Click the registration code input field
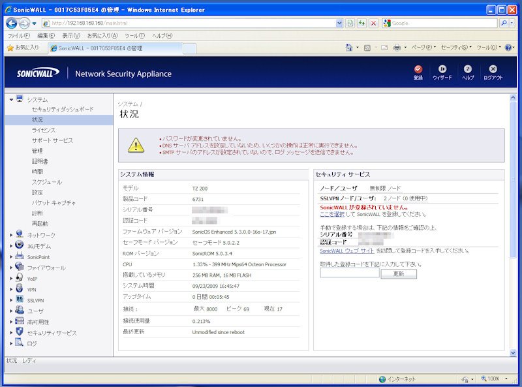This screenshot has height=387, width=522. click(x=350, y=273)
